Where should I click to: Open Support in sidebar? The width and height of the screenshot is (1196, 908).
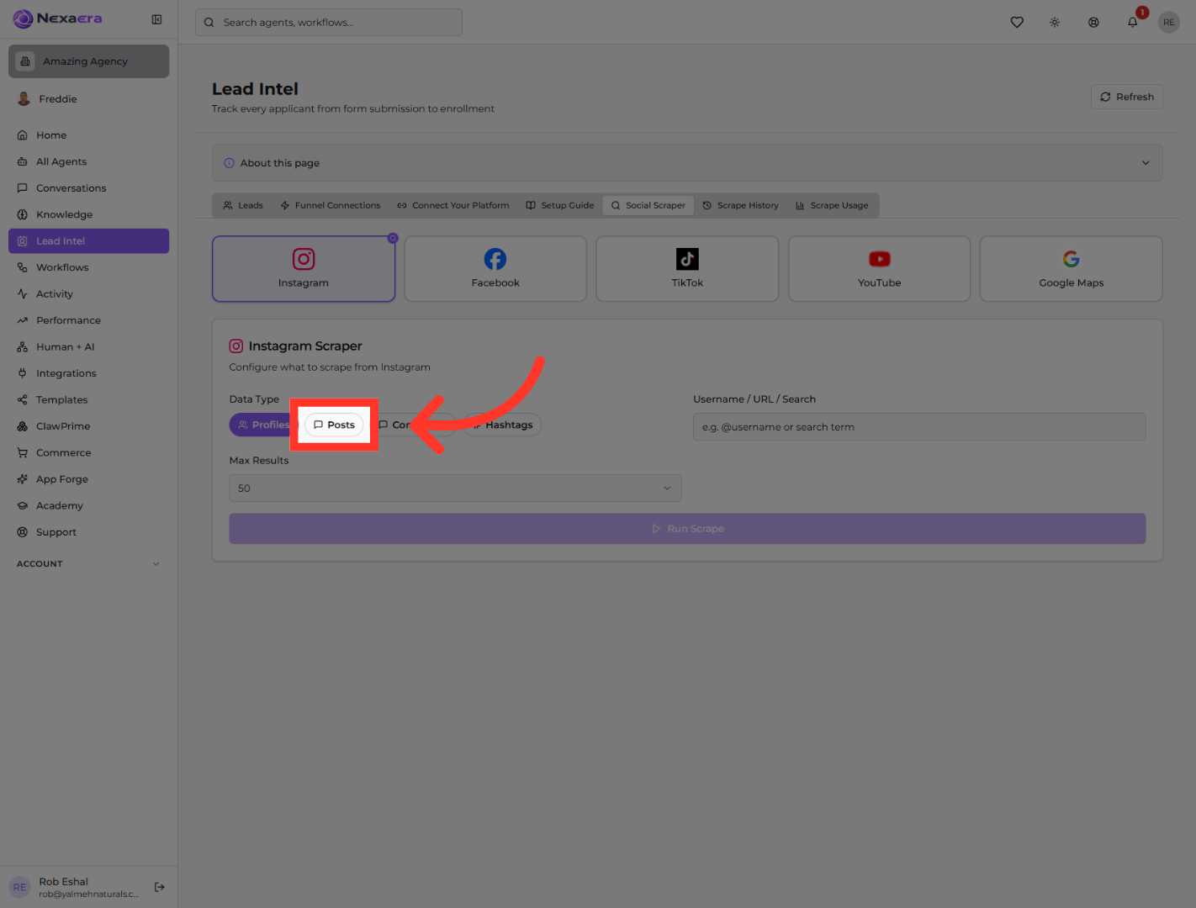(x=88, y=532)
